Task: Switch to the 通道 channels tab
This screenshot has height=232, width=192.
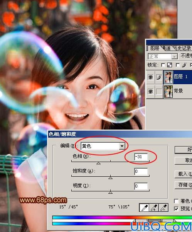Action: coord(167,48)
